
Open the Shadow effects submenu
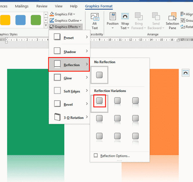69,52
